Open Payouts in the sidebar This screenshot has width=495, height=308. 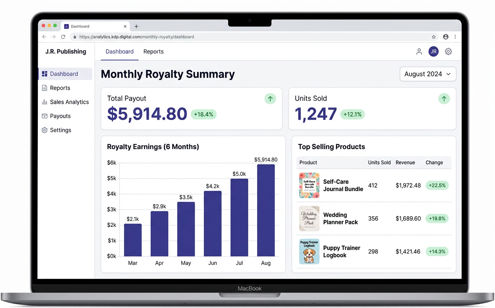60,116
